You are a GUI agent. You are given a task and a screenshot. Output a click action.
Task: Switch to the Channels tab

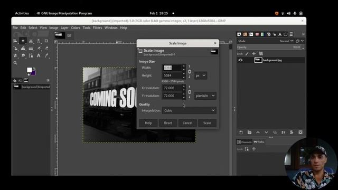point(244,142)
